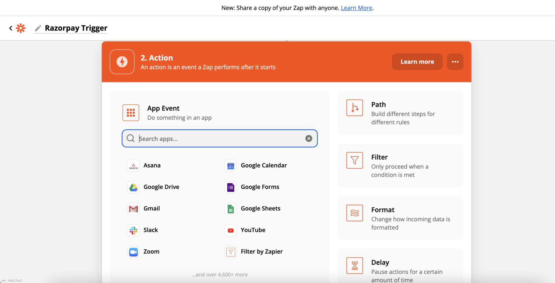The image size is (555, 283).
Task: Click the Learn more button
Action: coord(417,62)
